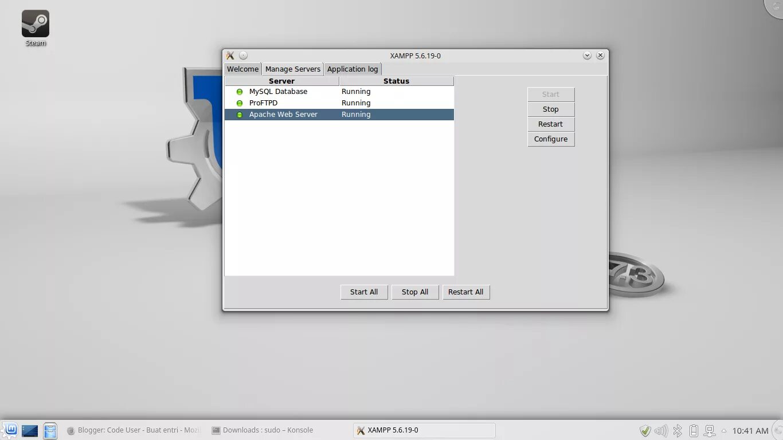Click the 10:41 AM clock
This screenshot has width=783, height=440.
[750, 430]
